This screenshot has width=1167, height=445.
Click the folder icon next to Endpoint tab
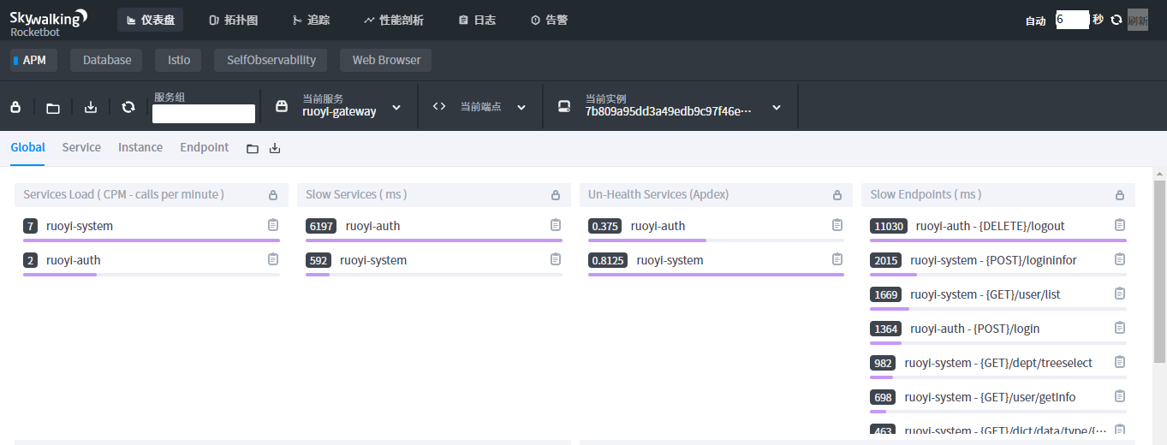pyautogui.click(x=253, y=149)
